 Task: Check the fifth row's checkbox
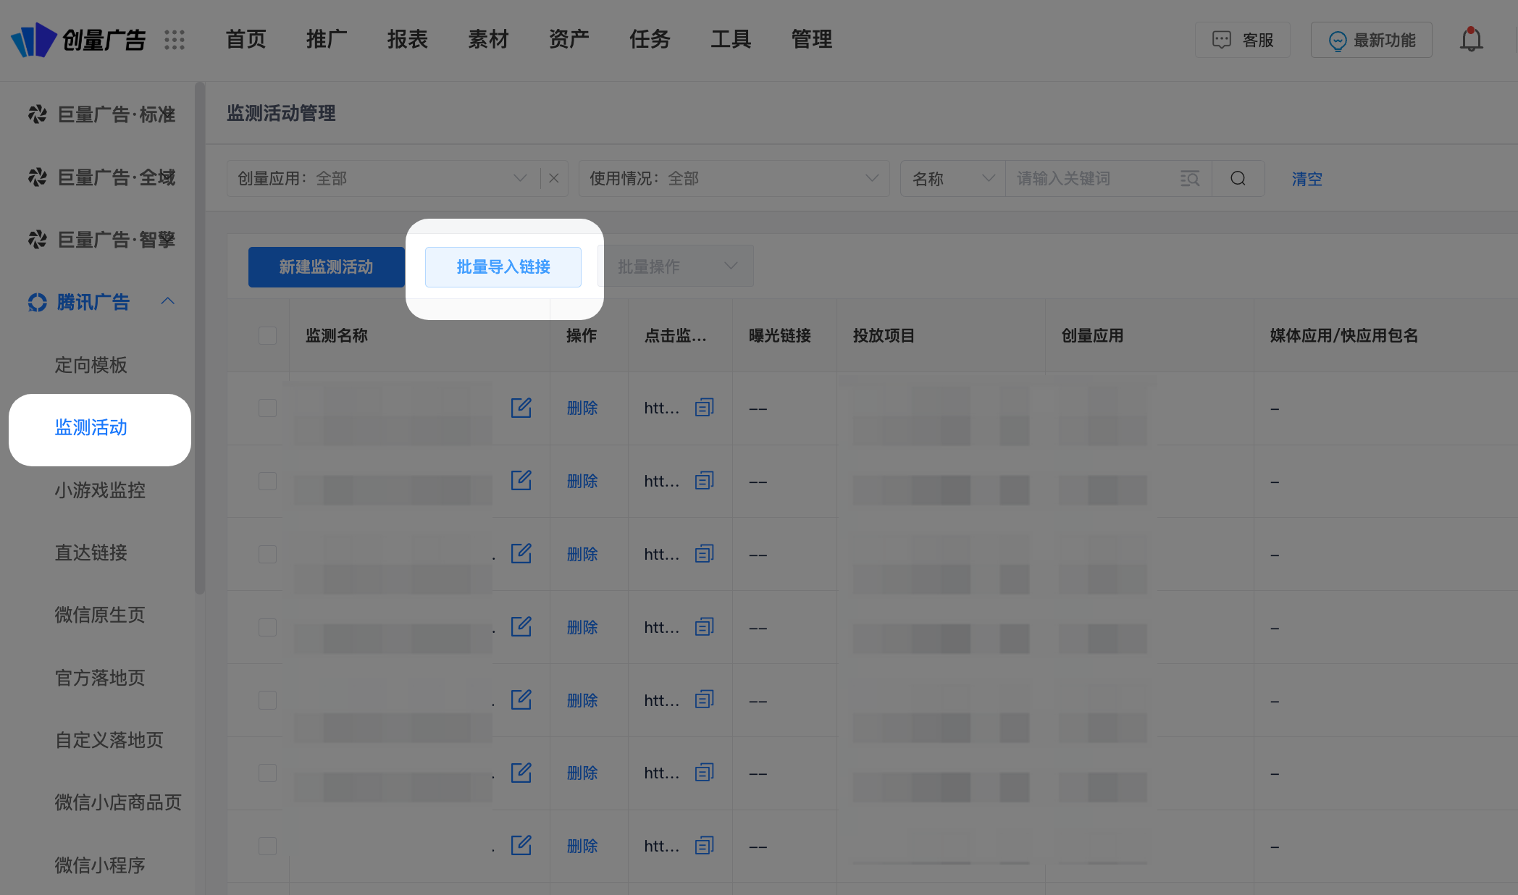point(268,700)
